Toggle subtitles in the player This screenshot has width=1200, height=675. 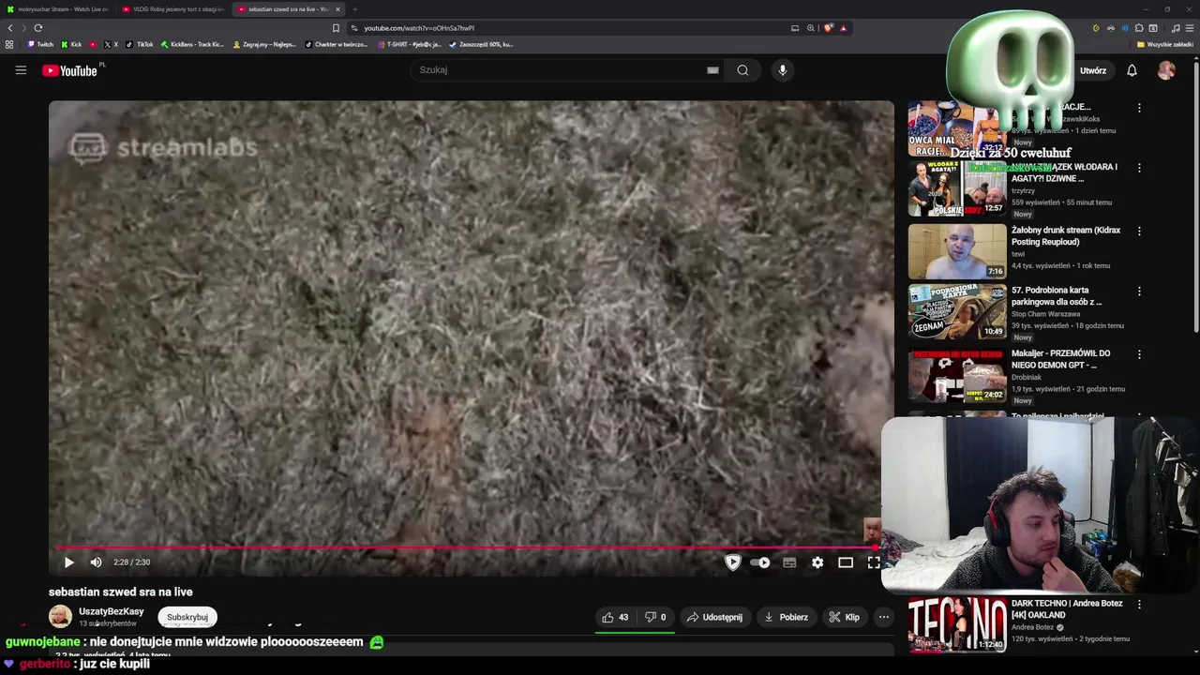click(x=789, y=562)
